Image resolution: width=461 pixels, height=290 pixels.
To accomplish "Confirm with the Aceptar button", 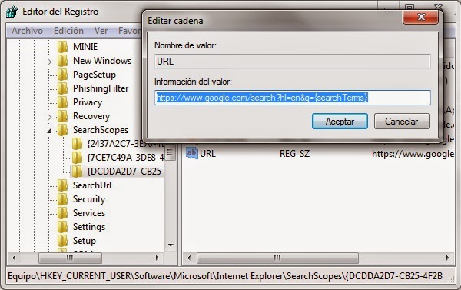I will coord(340,122).
